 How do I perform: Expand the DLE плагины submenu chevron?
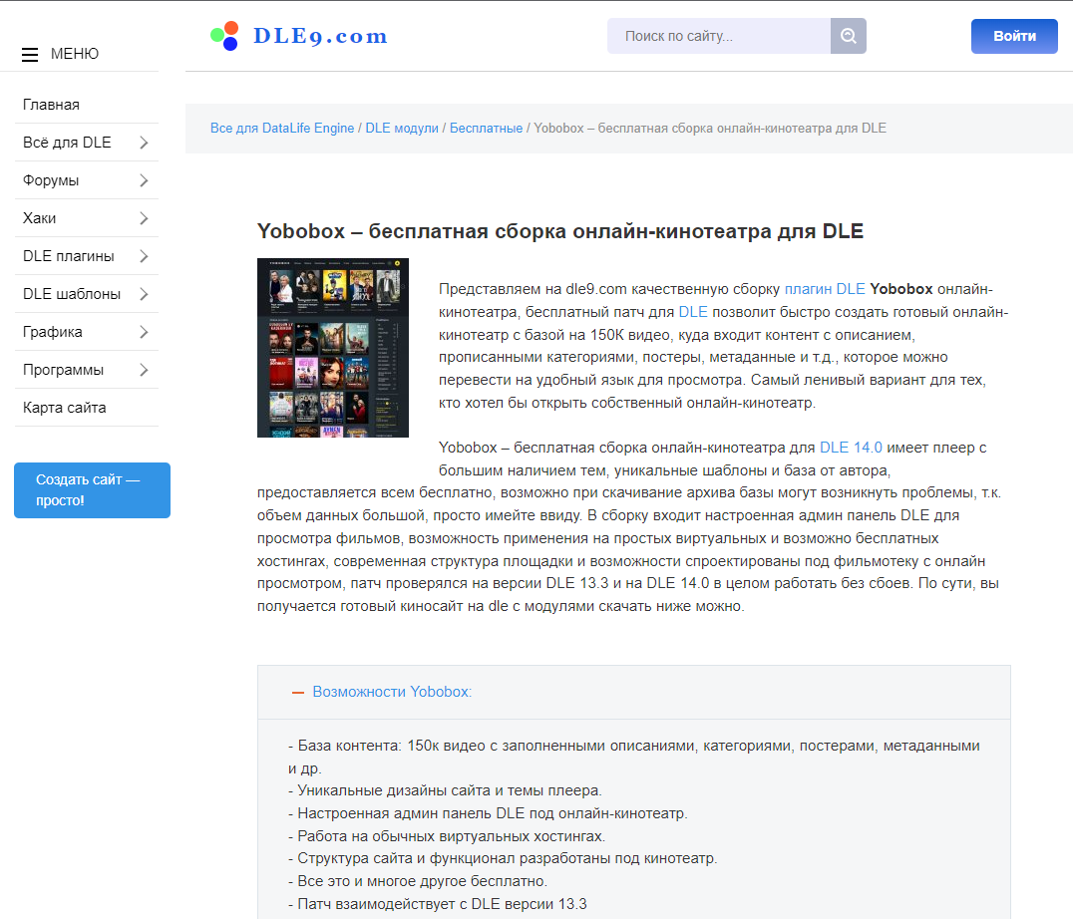pos(144,256)
